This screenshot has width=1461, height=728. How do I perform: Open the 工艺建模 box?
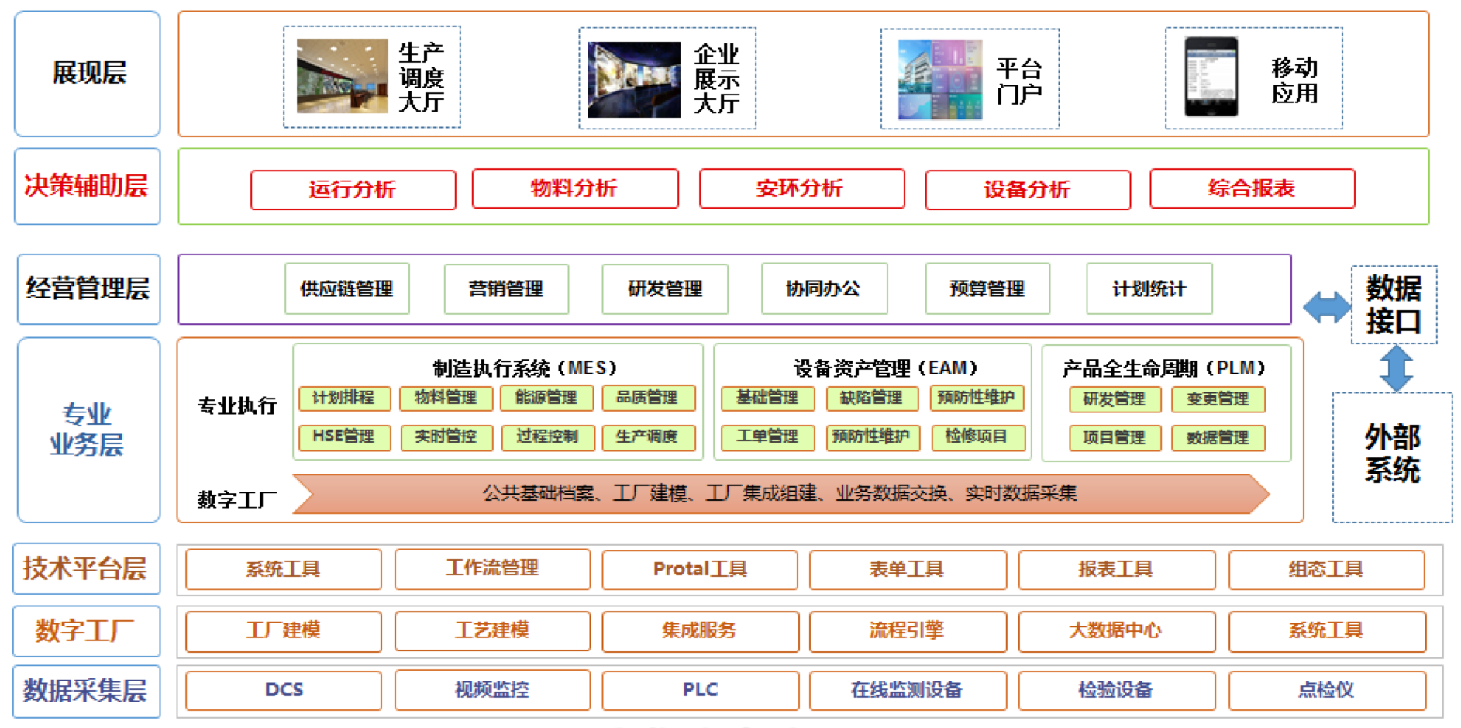click(493, 631)
